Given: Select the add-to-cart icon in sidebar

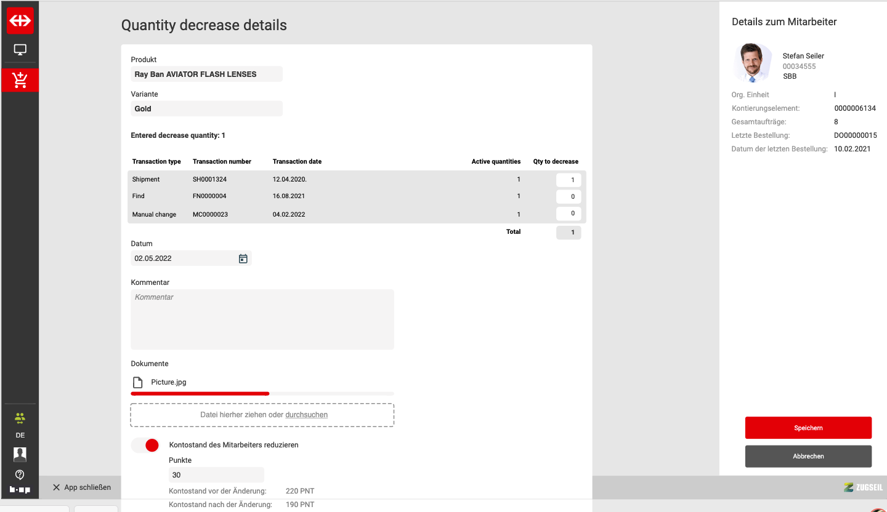Looking at the screenshot, I should [x=20, y=80].
